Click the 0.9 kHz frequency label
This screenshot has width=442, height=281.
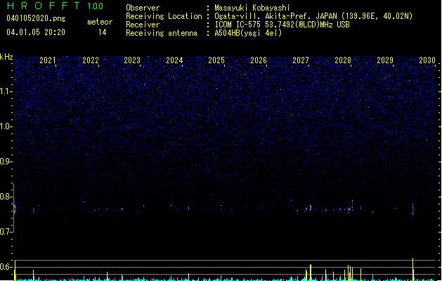click(x=6, y=162)
